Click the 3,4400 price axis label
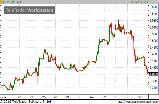 (154, 61)
